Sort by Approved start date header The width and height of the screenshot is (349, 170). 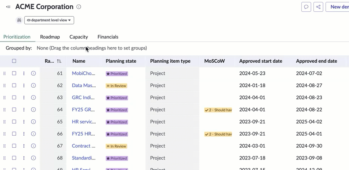(261, 61)
